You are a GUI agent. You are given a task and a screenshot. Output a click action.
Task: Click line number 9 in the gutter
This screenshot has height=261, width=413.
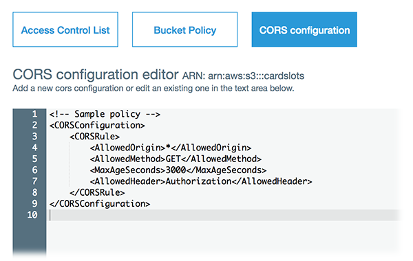pos(34,203)
